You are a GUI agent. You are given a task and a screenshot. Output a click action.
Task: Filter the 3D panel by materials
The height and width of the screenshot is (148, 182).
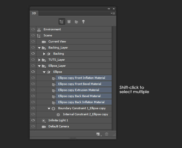pyautogui.click(x=76, y=22)
